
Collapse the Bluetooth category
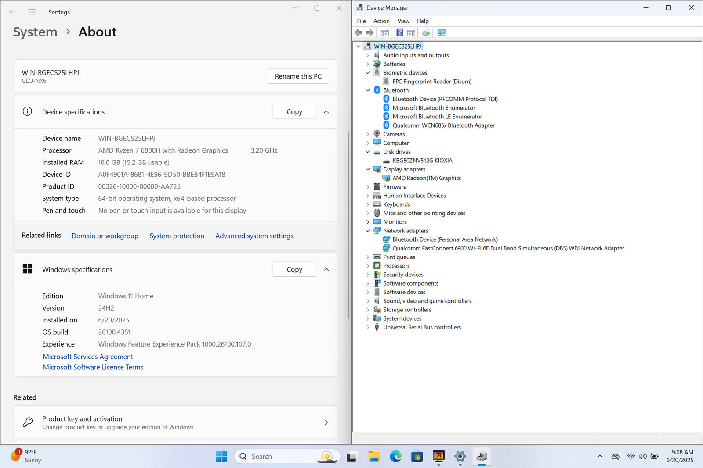(368, 90)
